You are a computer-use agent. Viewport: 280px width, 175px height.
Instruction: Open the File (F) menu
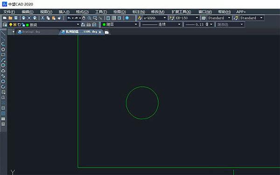[x=9, y=12]
